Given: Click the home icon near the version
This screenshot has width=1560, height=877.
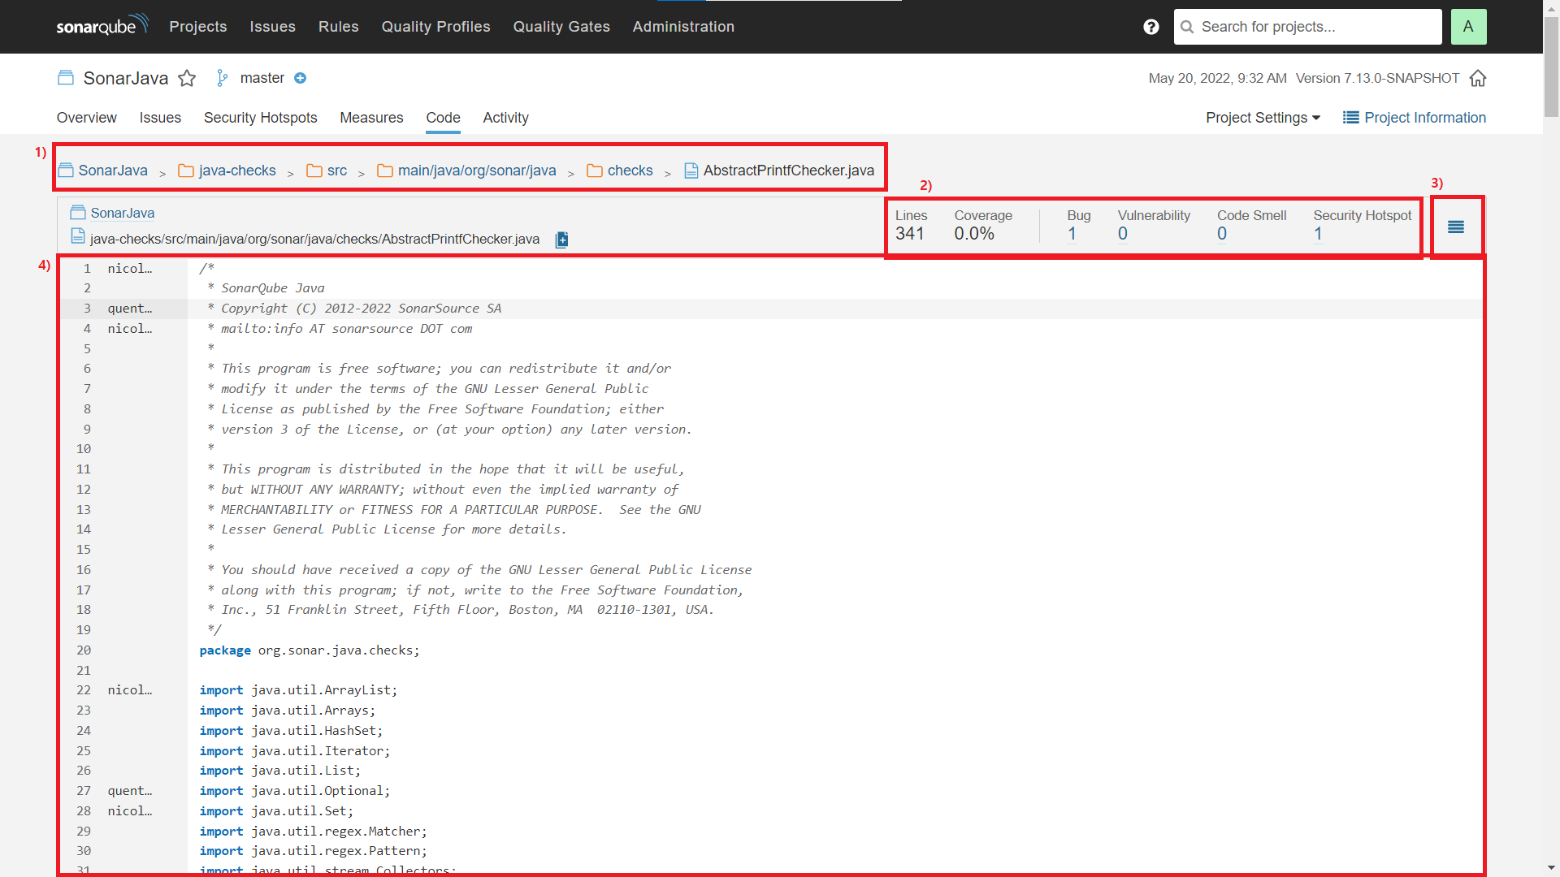Looking at the screenshot, I should point(1478,78).
